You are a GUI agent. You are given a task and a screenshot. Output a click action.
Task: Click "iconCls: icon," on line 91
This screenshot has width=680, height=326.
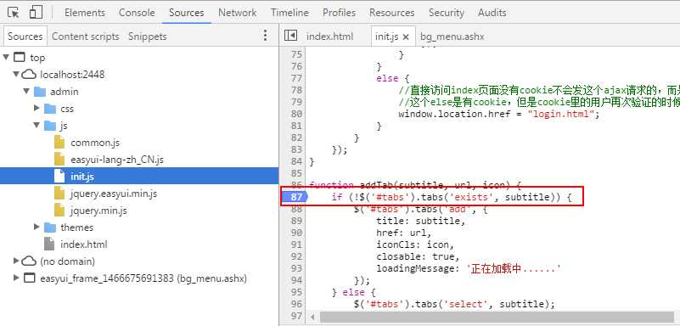click(415, 244)
